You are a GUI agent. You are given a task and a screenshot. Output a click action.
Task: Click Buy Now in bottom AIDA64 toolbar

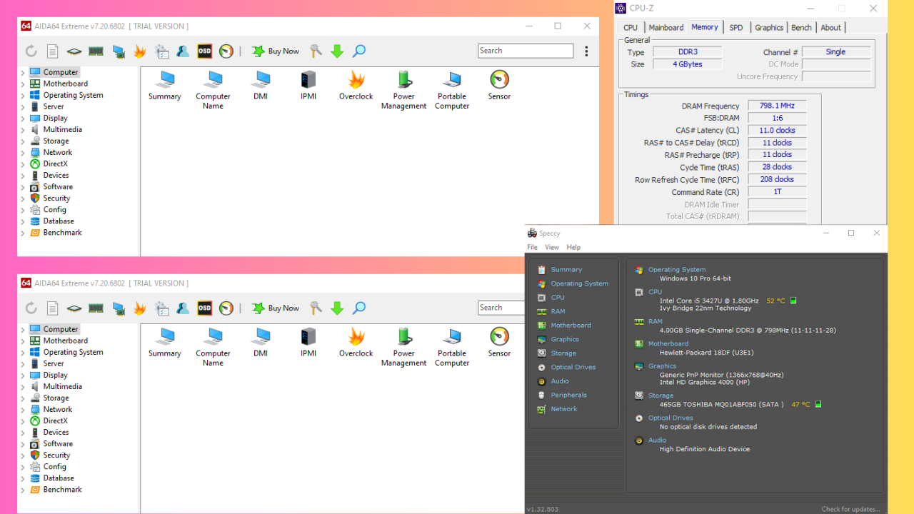[x=276, y=308]
